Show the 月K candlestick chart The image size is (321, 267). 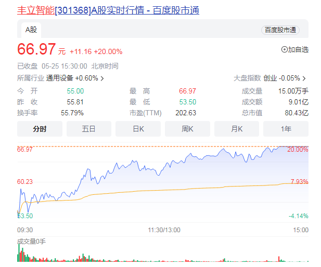pos(237,129)
